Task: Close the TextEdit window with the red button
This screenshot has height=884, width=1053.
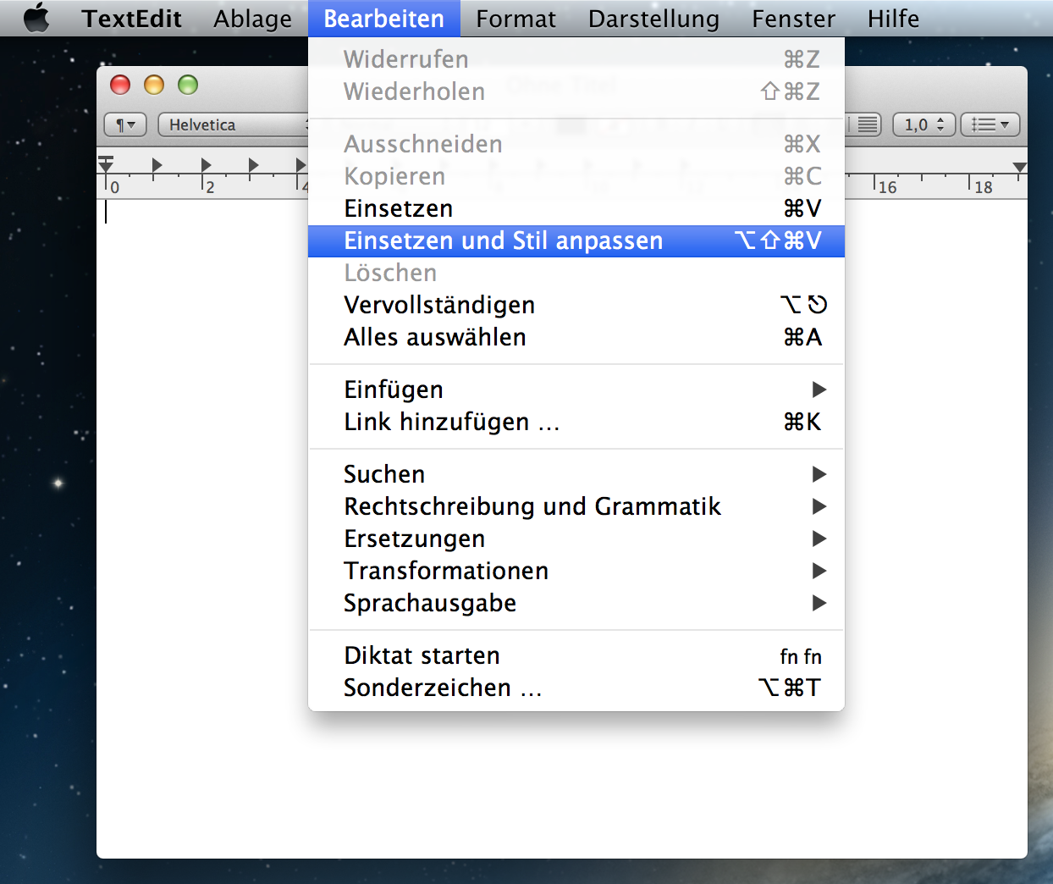Action: coord(120,85)
